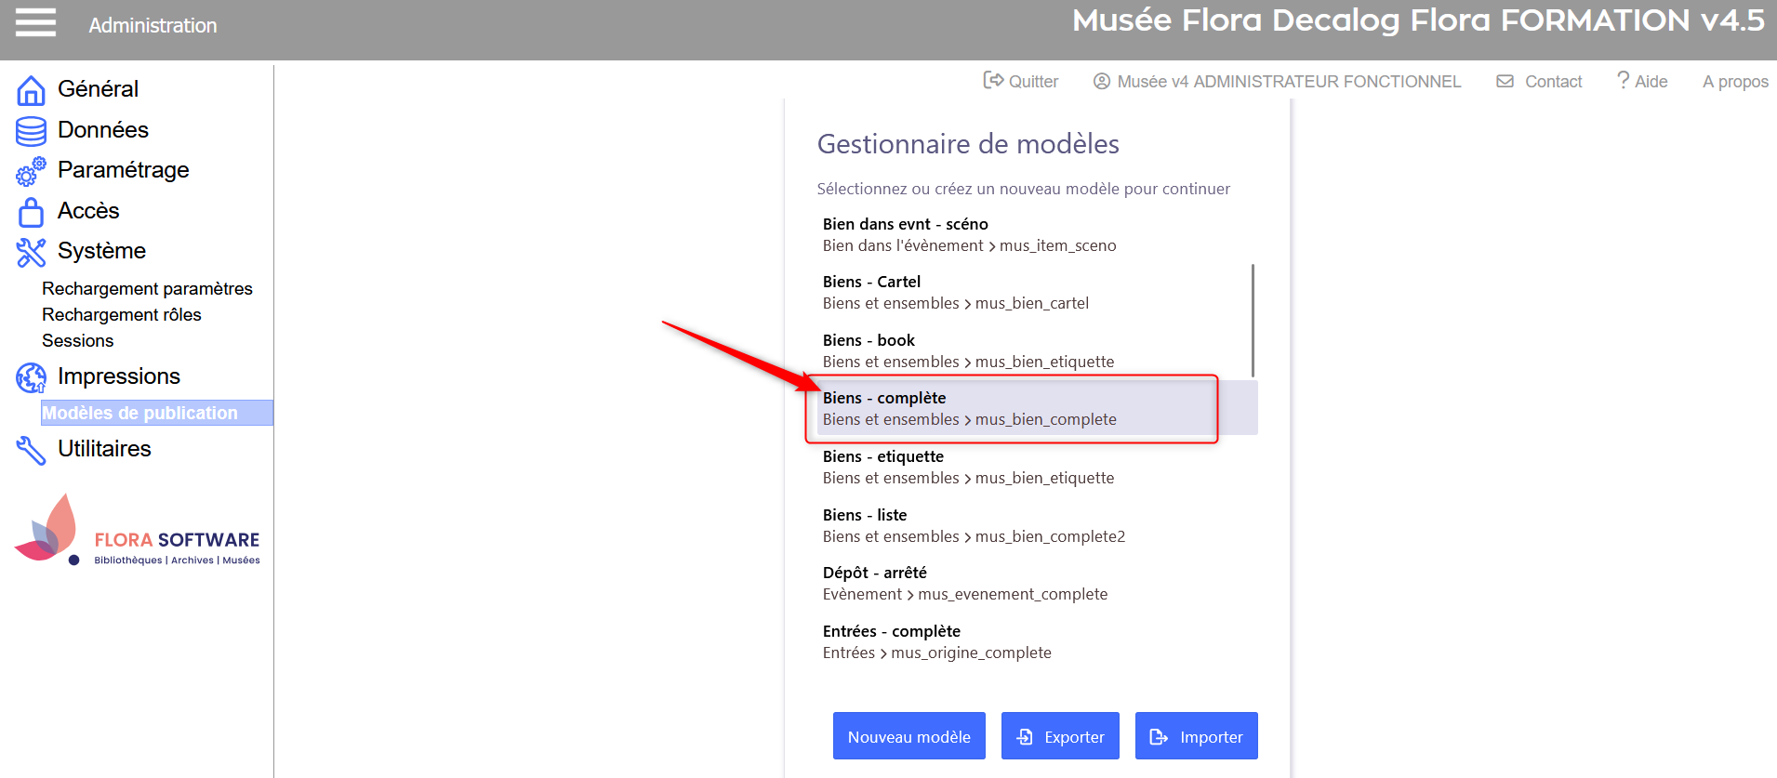Click the Impressions globe icon
The height and width of the screenshot is (778, 1777).
point(31,377)
